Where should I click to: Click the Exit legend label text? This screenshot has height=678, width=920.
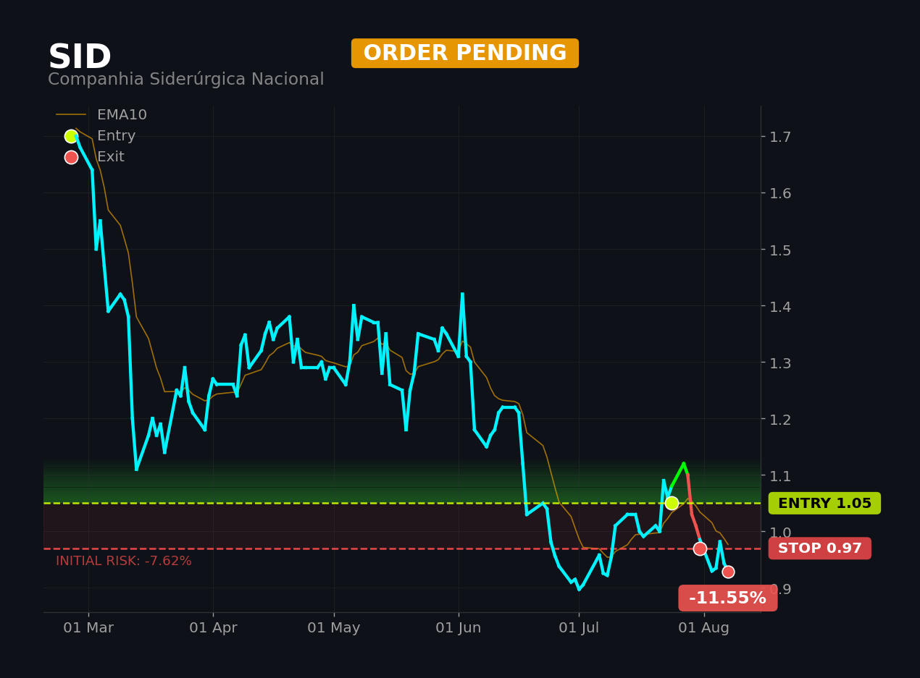point(111,157)
